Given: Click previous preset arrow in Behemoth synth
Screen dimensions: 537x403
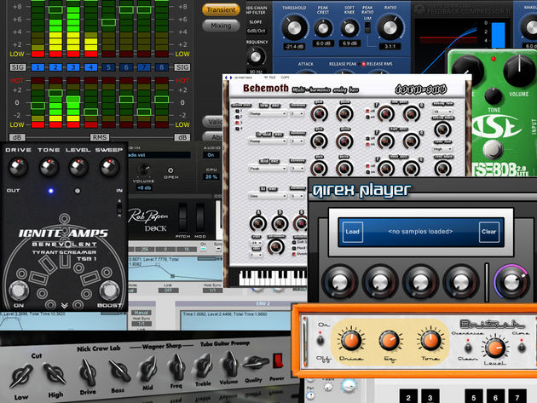Looking at the screenshot, I should tap(226, 78).
